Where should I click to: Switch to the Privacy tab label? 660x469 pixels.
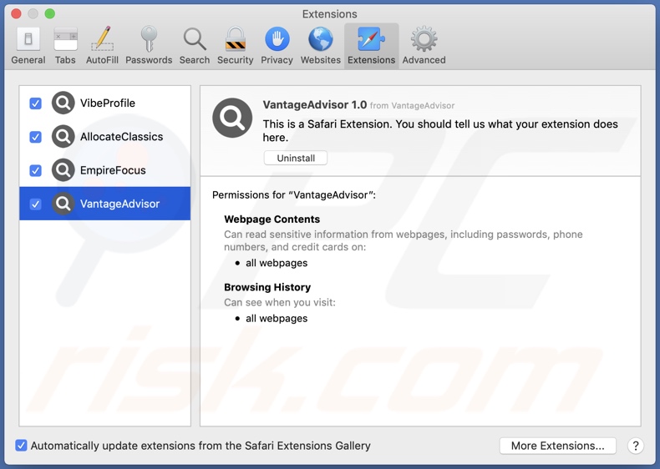(277, 60)
